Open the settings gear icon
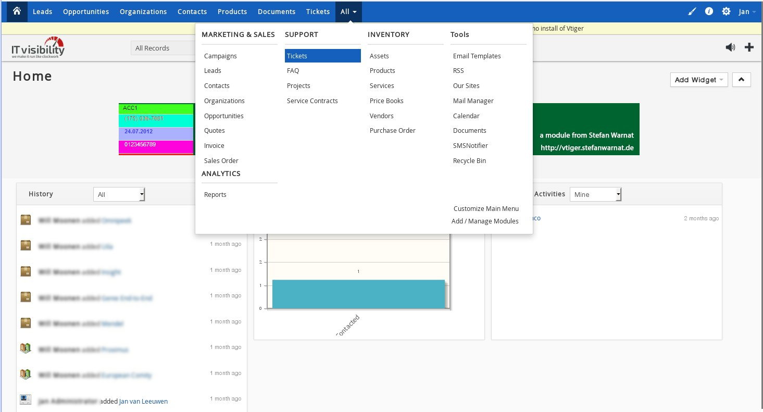Screen dimensions: 763x412 point(726,11)
